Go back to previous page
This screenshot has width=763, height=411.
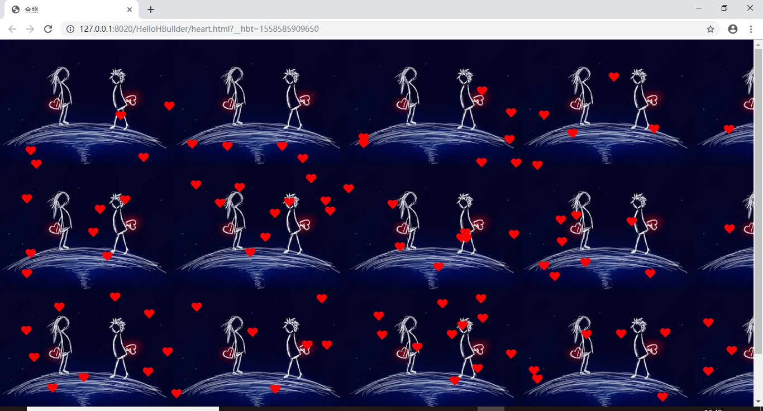[x=12, y=29]
